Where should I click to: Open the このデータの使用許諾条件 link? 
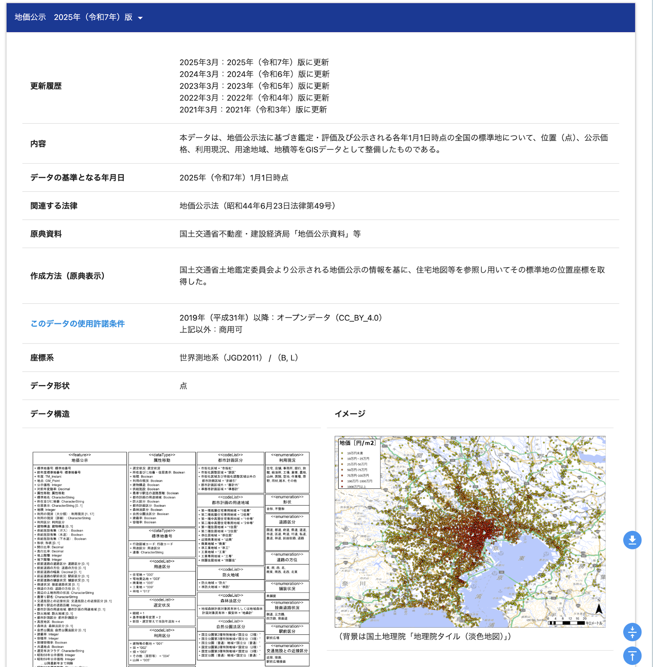(77, 324)
